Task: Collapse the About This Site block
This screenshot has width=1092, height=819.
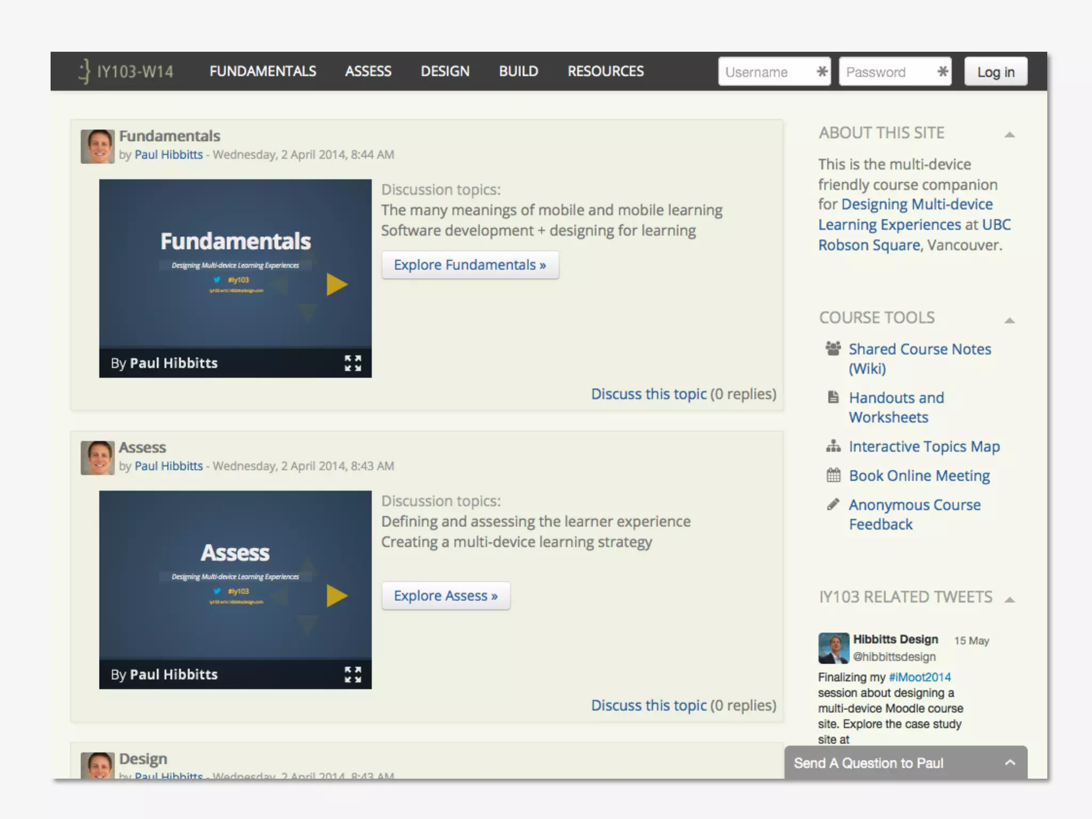Action: pos(1009,134)
